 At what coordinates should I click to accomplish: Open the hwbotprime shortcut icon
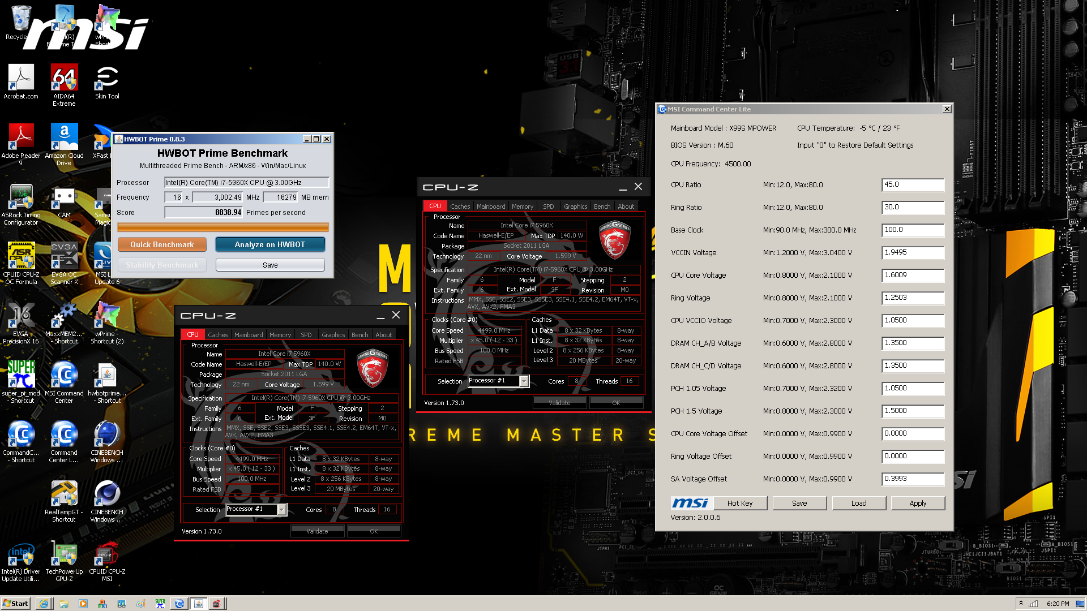pyautogui.click(x=107, y=382)
